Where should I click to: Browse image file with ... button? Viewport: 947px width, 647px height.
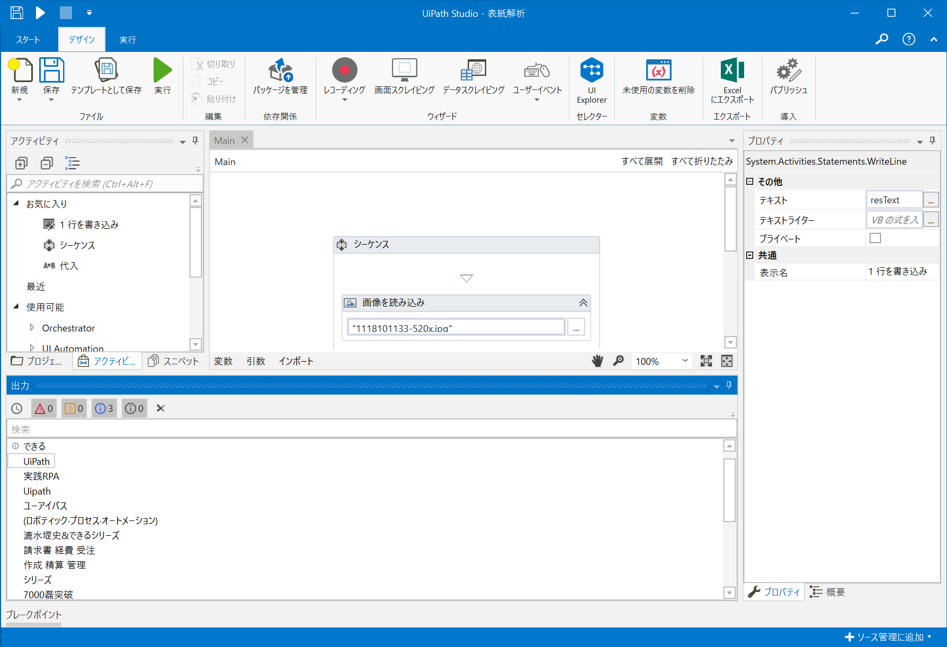[576, 327]
